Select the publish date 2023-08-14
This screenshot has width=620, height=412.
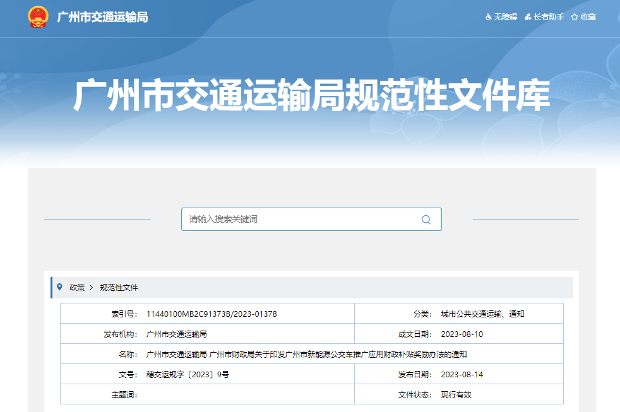[x=462, y=375]
